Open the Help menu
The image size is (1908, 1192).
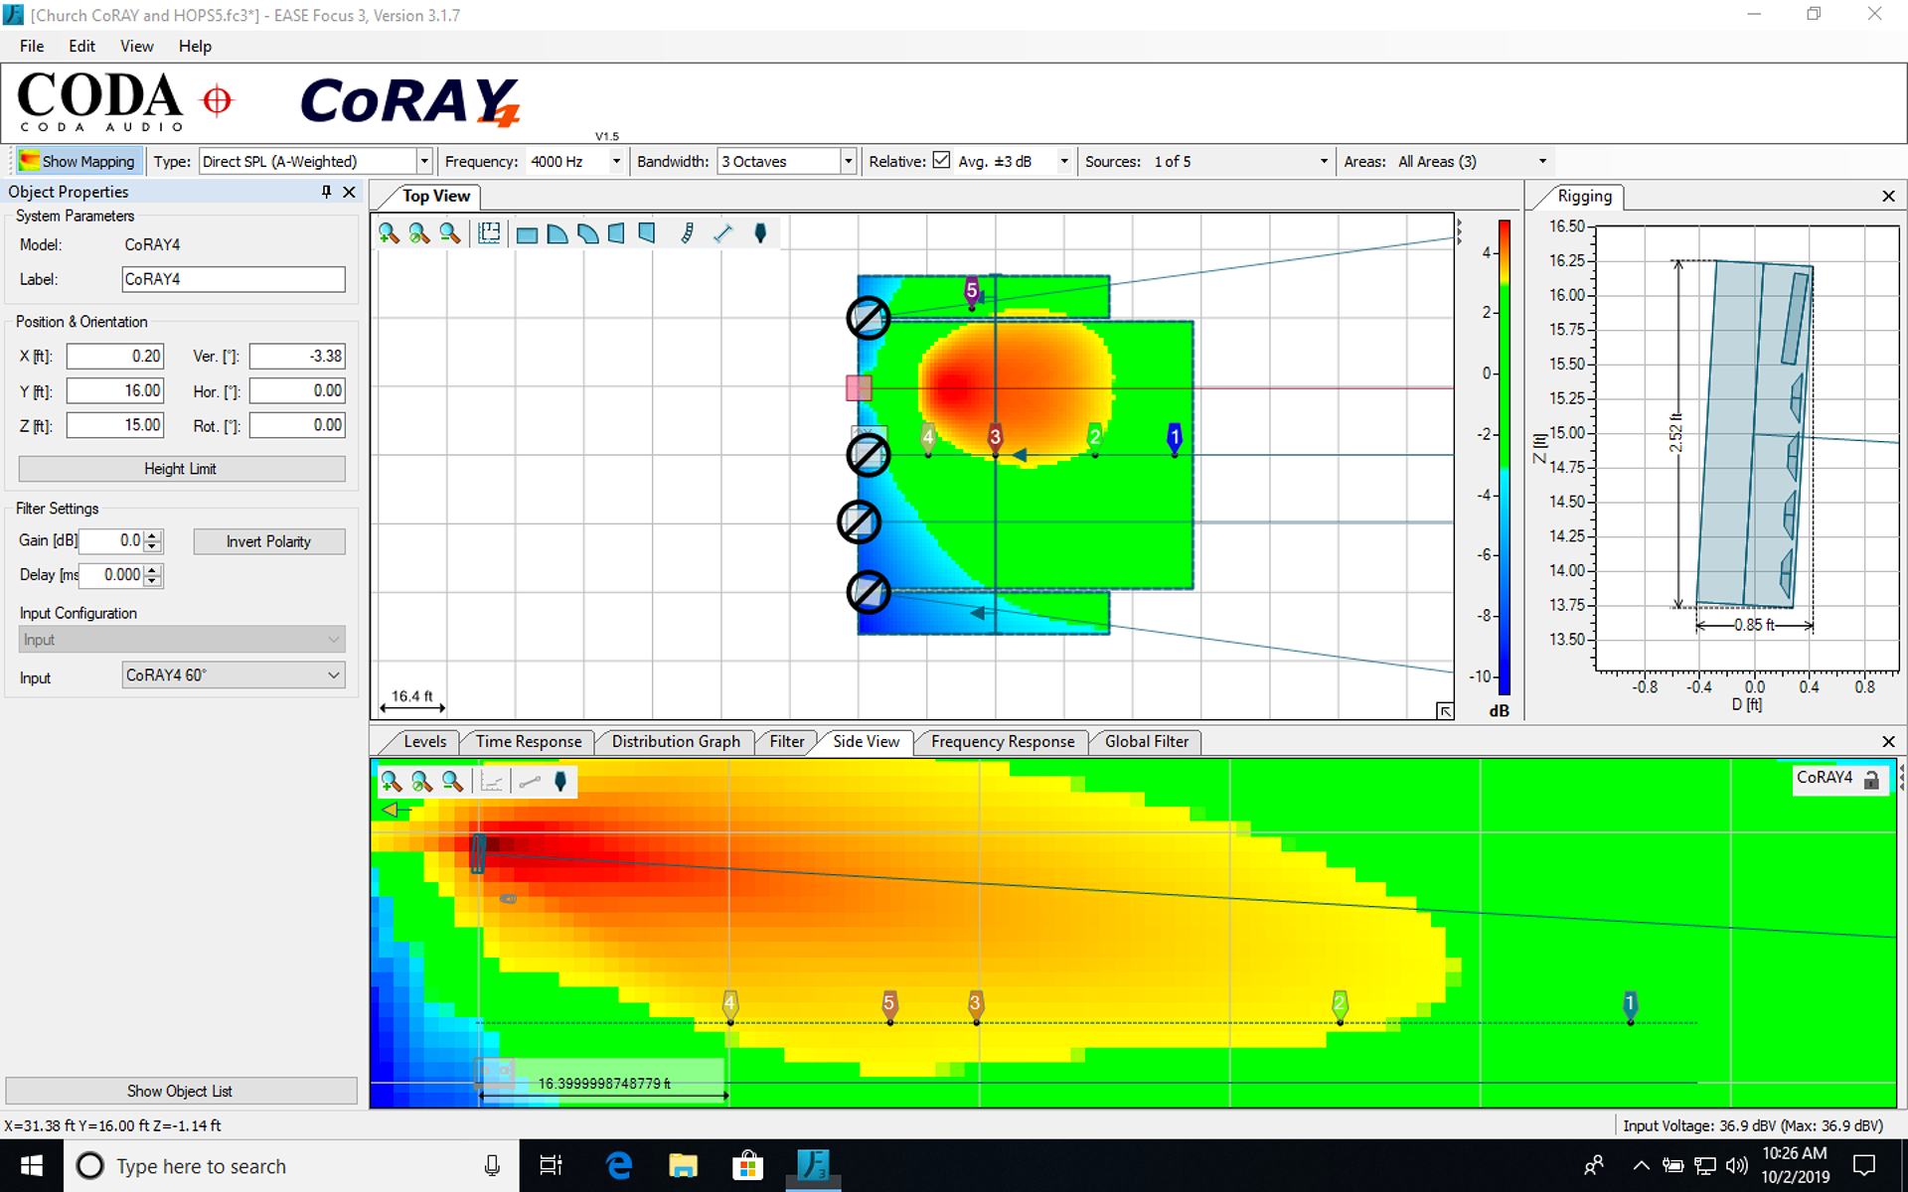tap(195, 46)
